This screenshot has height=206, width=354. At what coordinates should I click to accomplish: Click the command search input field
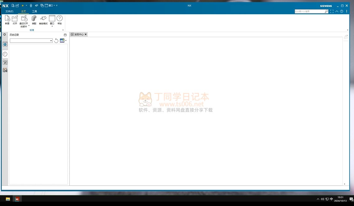[309, 11]
